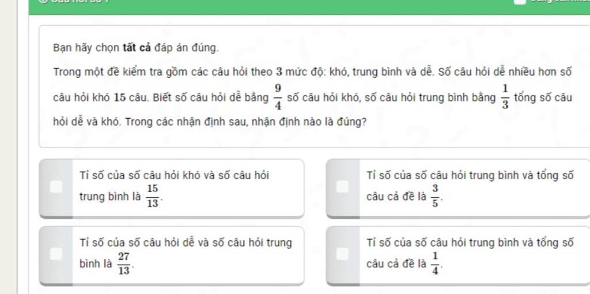The height and width of the screenshot is (294, 590).
Task: Click the fraction 15/13 in the first answer
Action: tap(153, 197)
